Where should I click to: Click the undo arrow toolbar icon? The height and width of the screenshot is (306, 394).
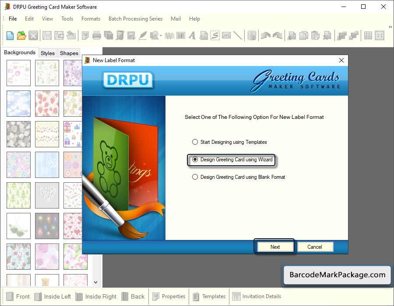coord(266,35)
